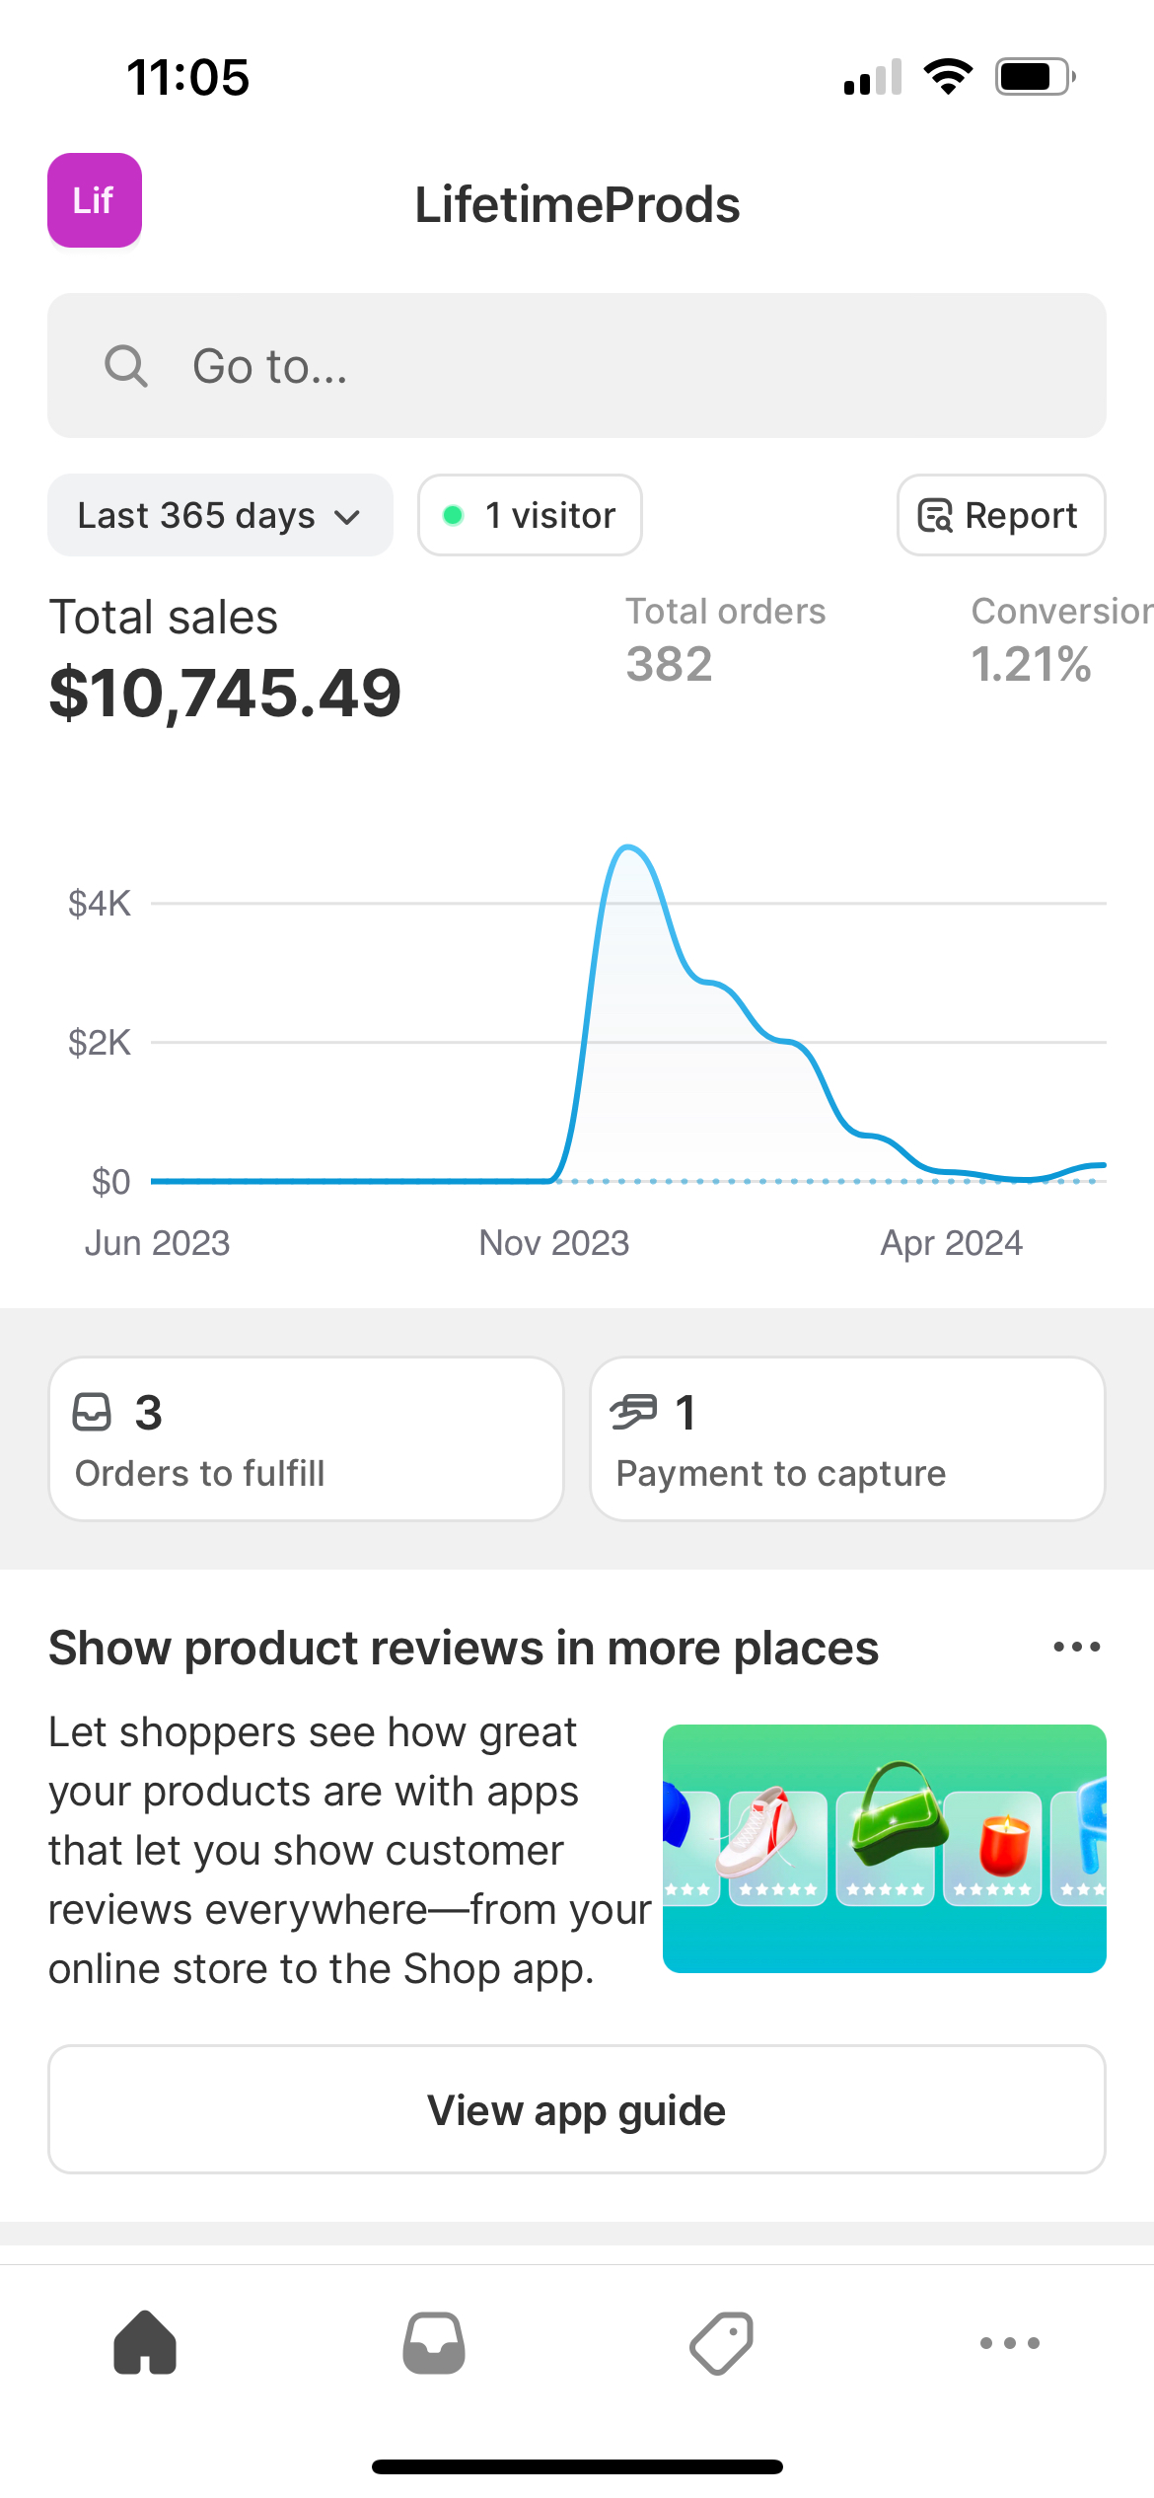Image resolution: width=1154 pixels, height=2498 pixels.
Task: Open the Orders inbox tab icon
Action: [433, 2342]
